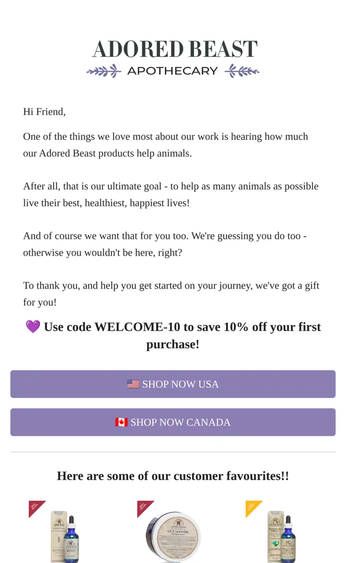Open the SHOP NOW USA button
The image size is (346, 563).
pos(173,384)
